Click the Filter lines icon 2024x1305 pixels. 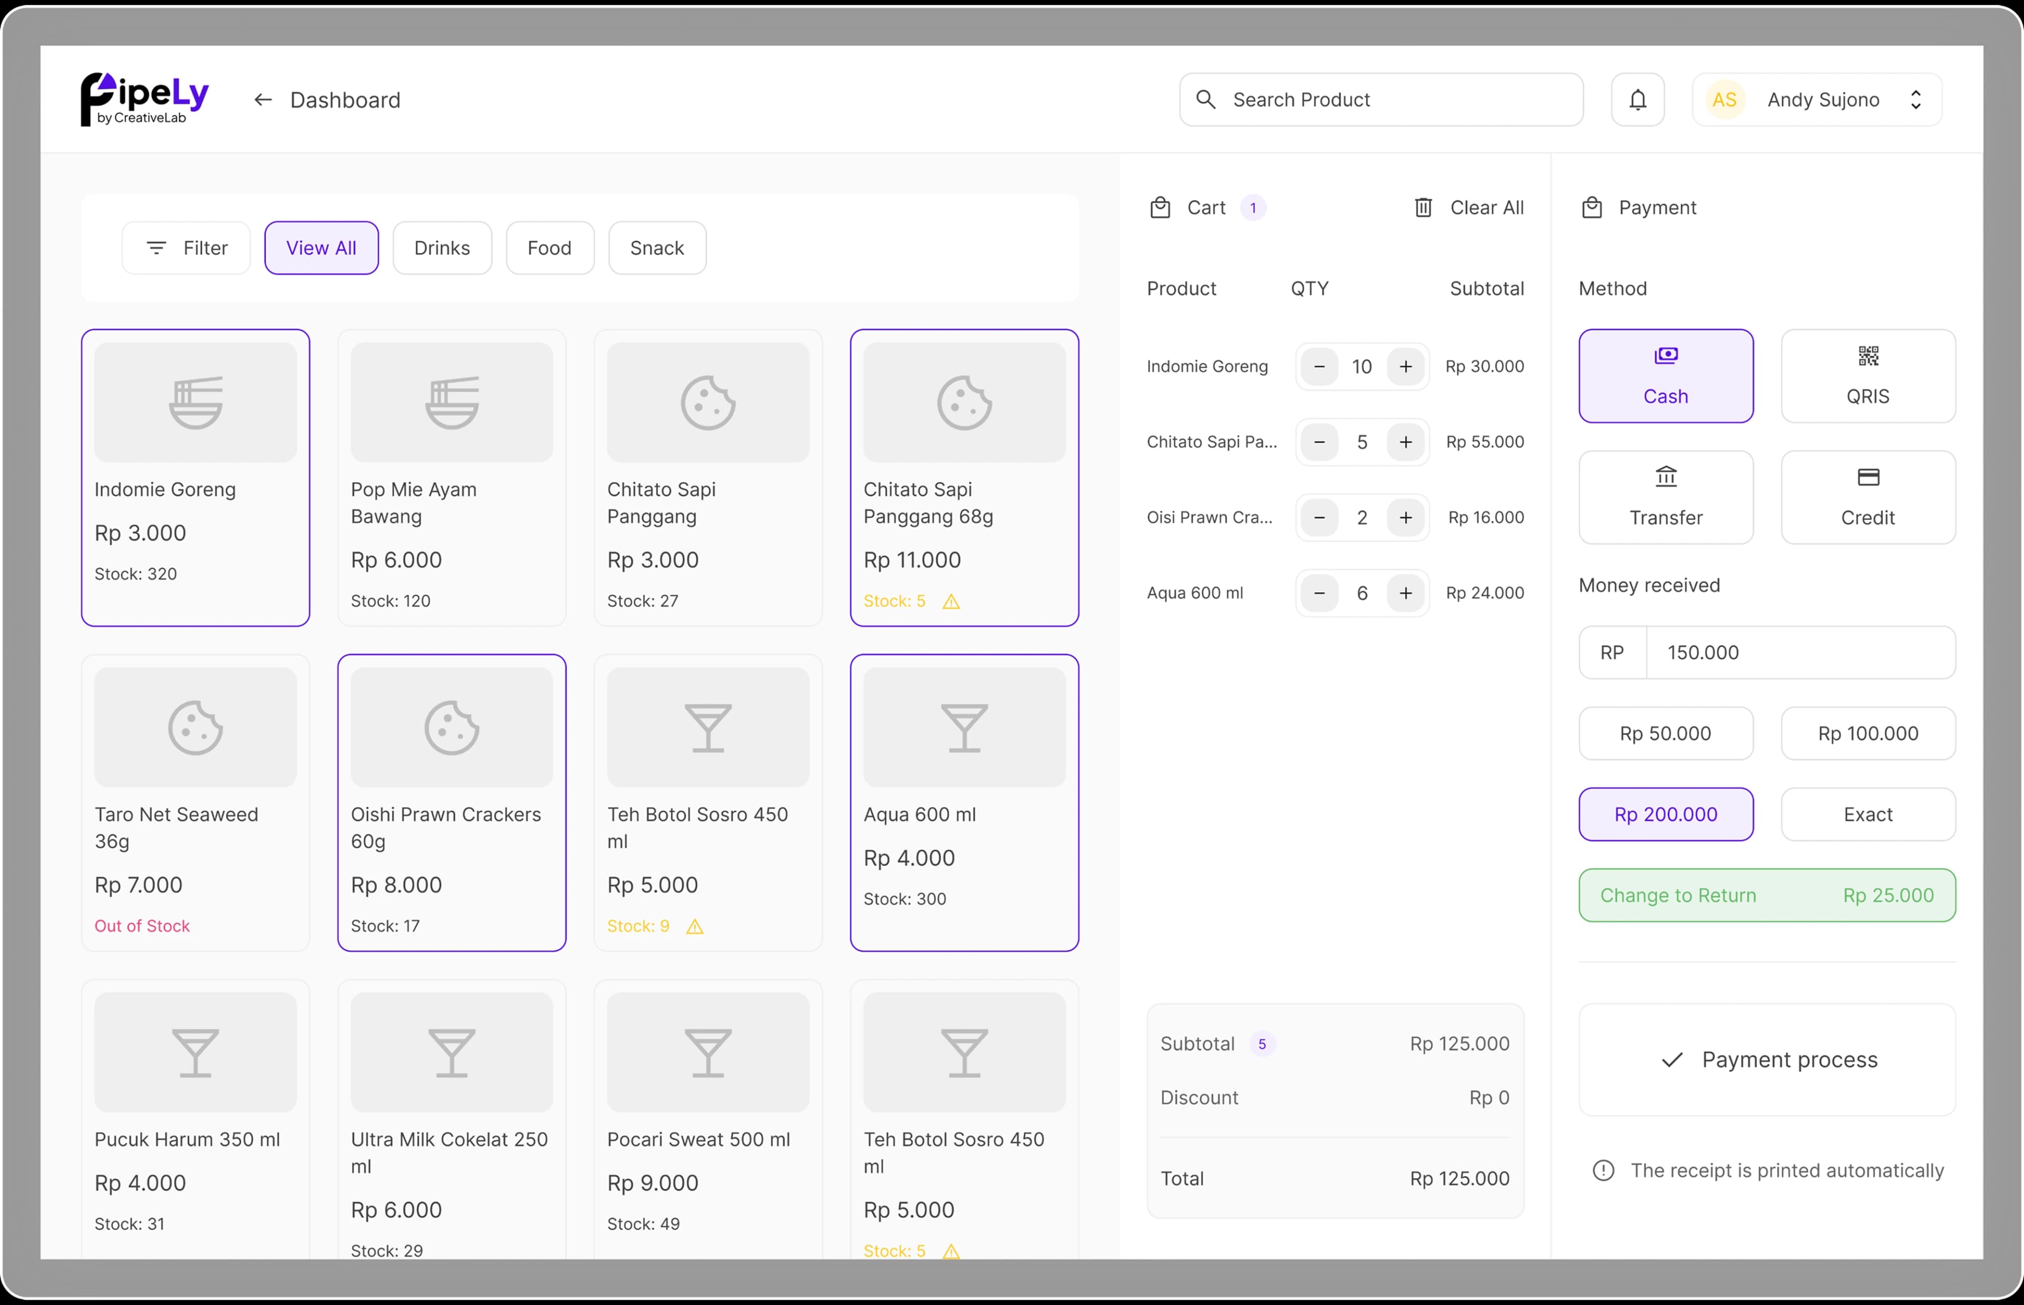click(156, 248)
